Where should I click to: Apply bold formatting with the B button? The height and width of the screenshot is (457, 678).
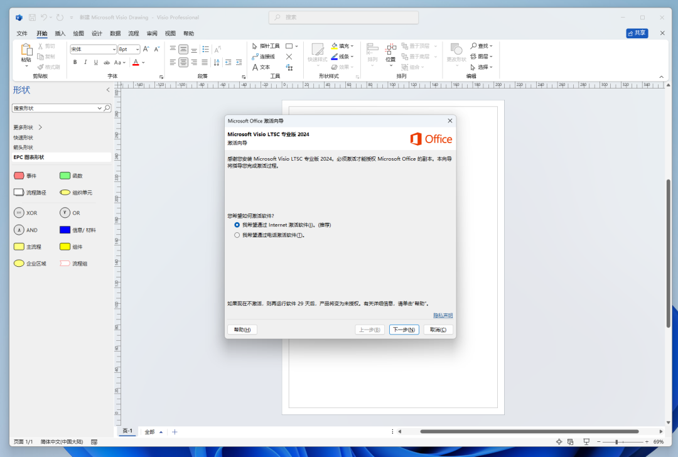click(x=75, y=62)
